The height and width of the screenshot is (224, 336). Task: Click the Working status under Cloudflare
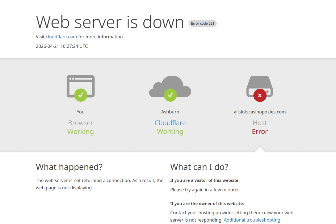[x=170, y=132]
